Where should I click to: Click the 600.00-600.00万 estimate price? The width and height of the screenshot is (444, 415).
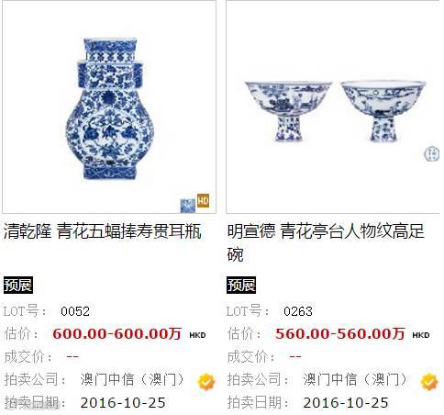pyautogui.click(x=117, y=333)
